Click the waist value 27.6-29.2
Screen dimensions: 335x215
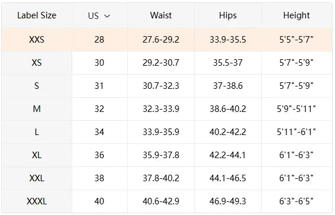coord(161,40)
